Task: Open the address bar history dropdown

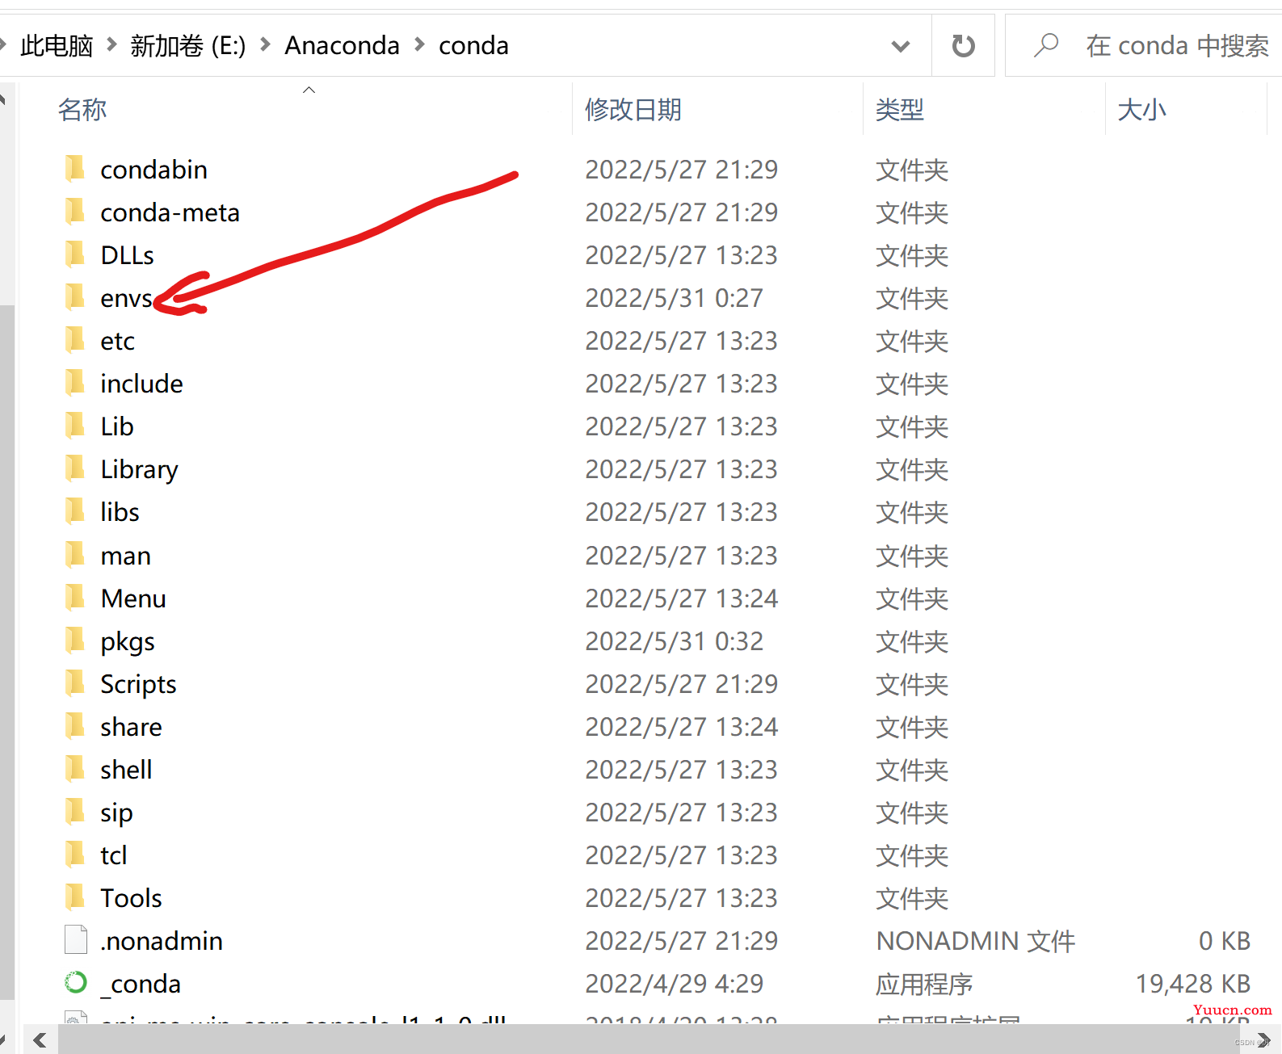Action: [x=900, y=46]
